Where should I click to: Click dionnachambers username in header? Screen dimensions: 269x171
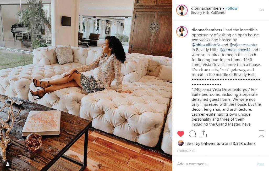(x=206, y=8)
